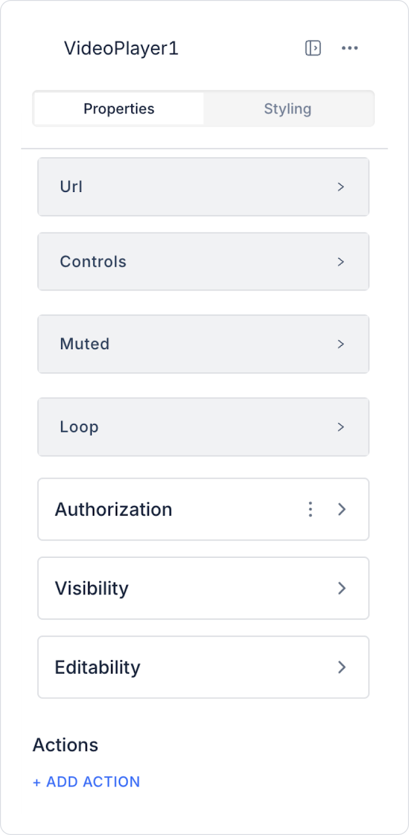This screenshot has width=409, height=835.
Task: Open the three-dot more options menu
Action: click(350, 48)
